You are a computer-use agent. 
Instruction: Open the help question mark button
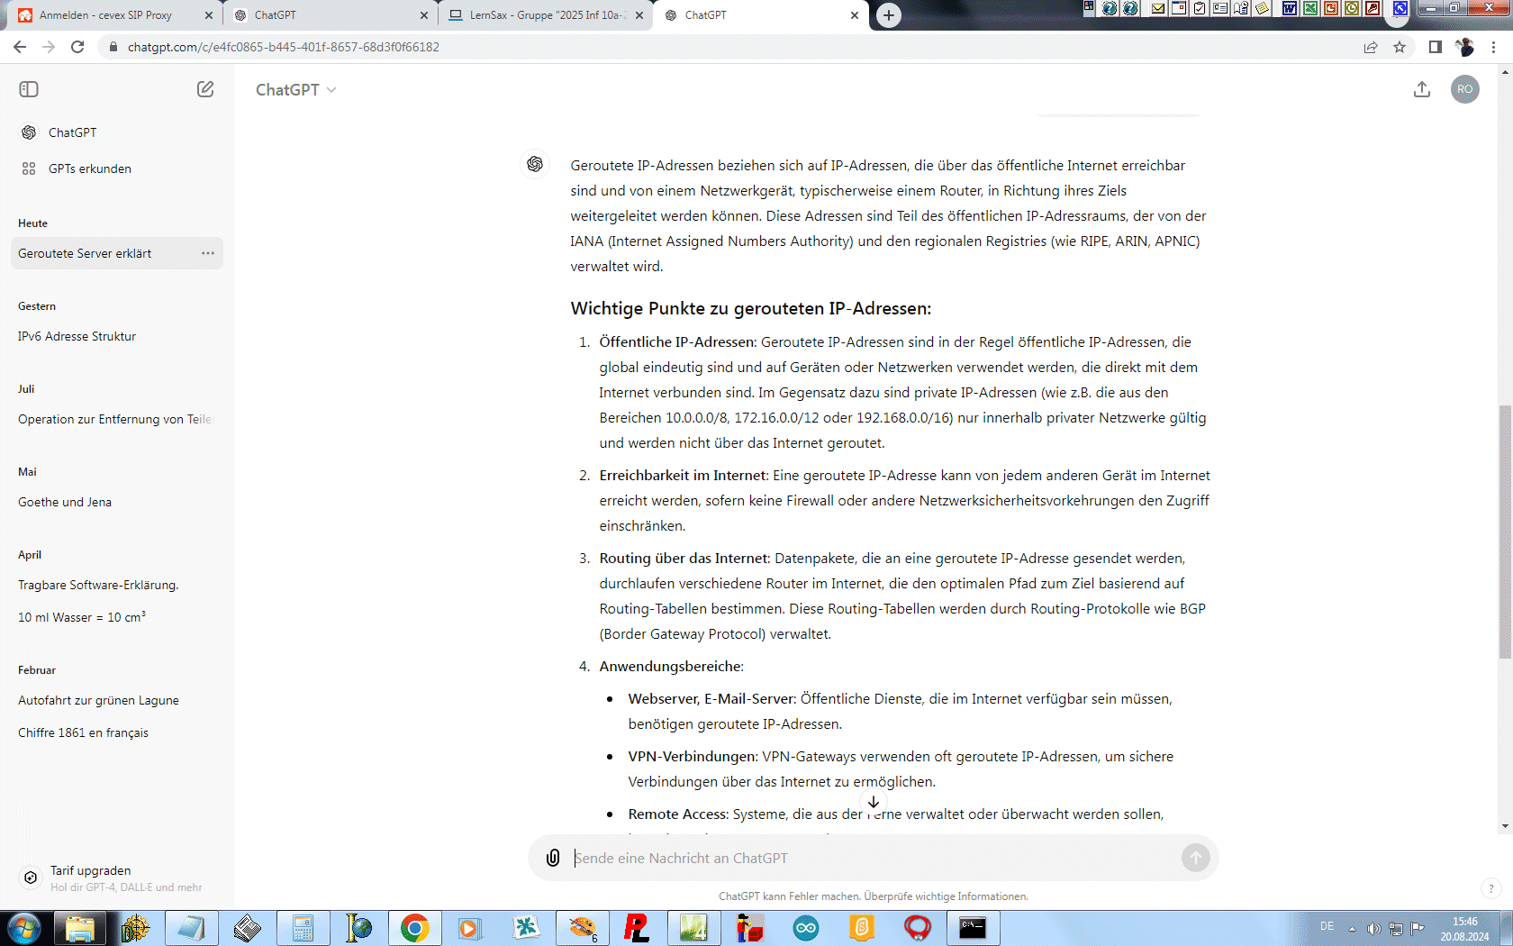click(x=1491, y=888)
